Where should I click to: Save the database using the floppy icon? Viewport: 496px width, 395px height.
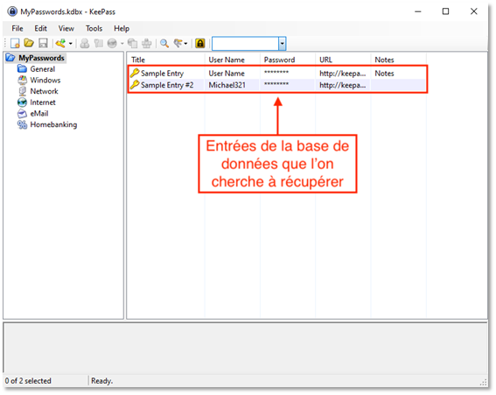43,43
